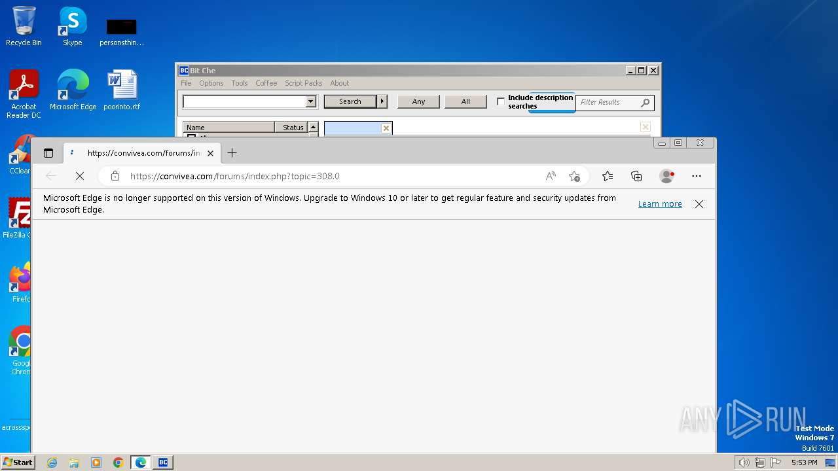Click the All button in Bit Che

(x=465, y=101)
